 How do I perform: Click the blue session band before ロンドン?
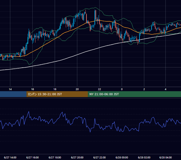[13, 94]
